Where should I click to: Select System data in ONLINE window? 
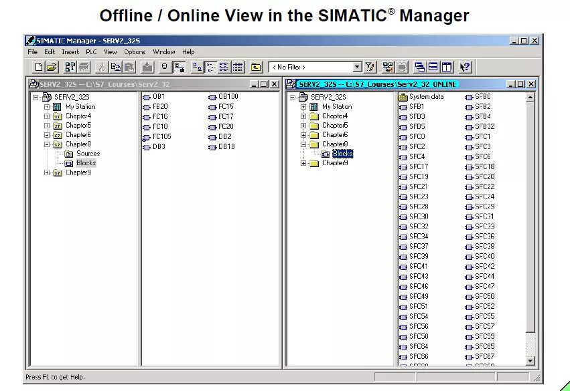coord(421,97)
